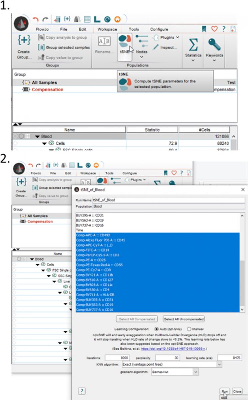The width and height of the screenshot is (248, 400).
Task: Click the help question mark in tSNE dialog
Action: point(82,391)
